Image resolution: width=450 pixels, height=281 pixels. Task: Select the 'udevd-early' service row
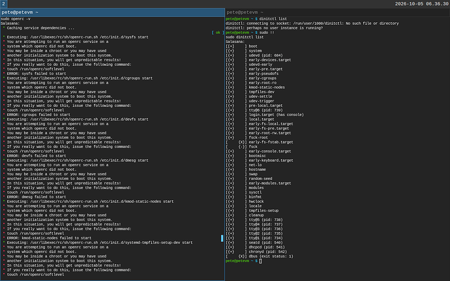click(249, 65)
